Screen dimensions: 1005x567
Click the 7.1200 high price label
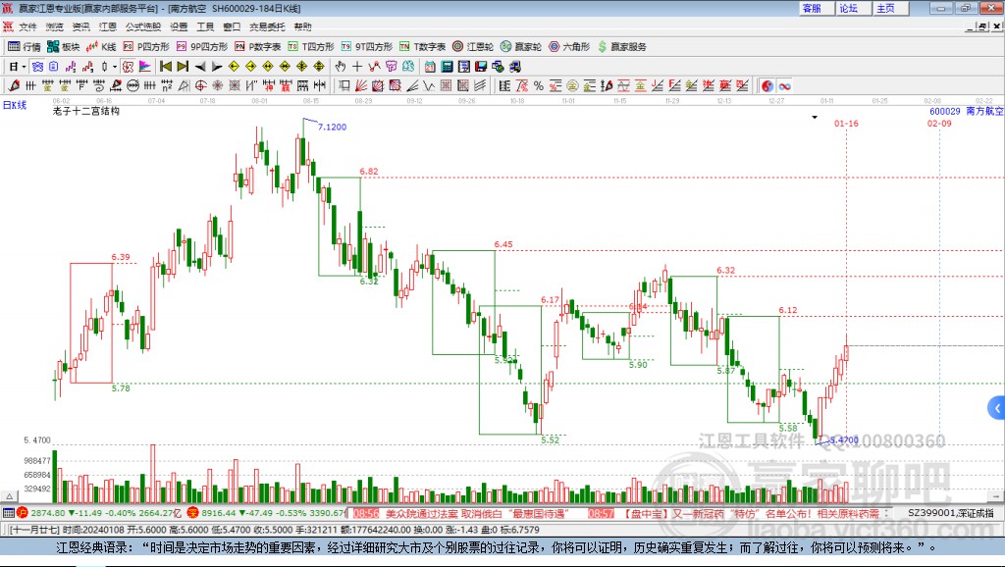tap(332, 127)
